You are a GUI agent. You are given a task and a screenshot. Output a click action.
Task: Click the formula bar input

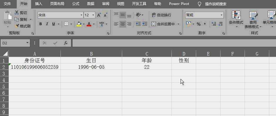pos(174,43)
